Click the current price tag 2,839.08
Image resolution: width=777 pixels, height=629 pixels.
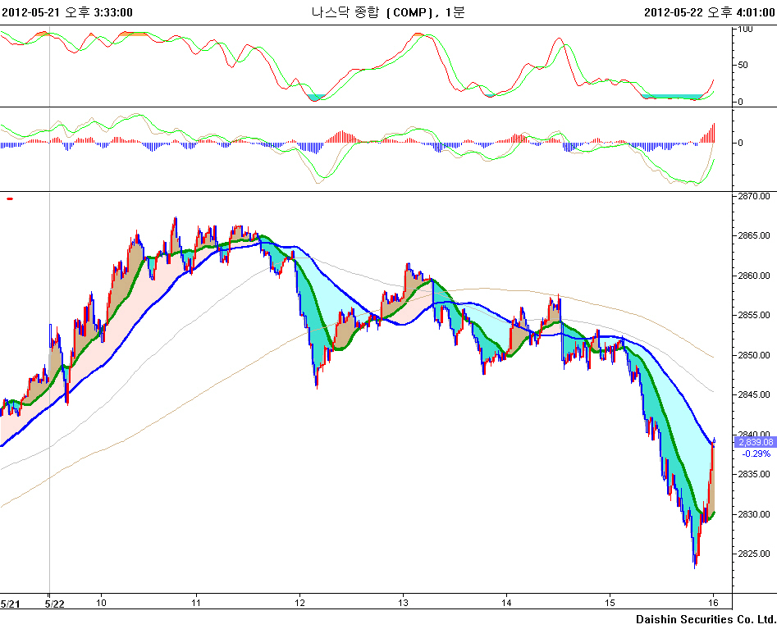(756, 442)
